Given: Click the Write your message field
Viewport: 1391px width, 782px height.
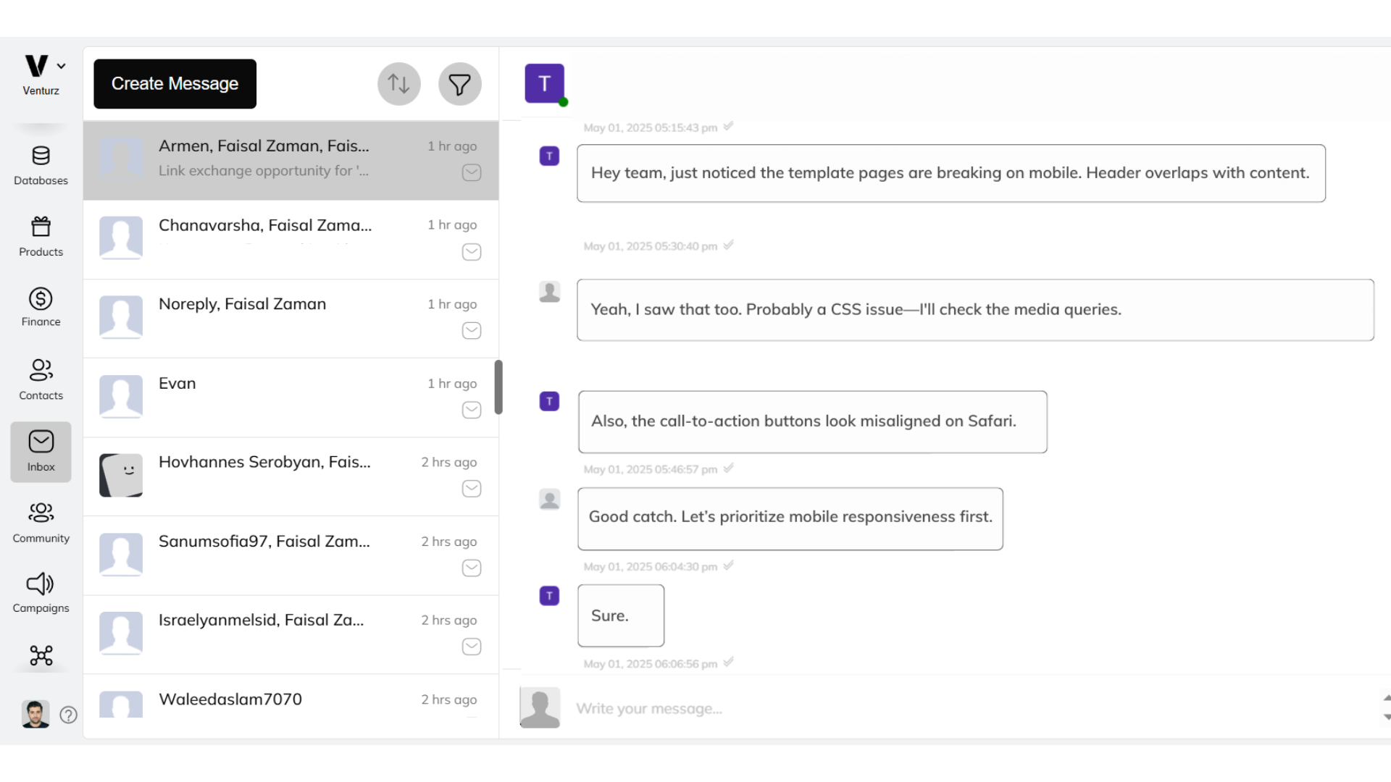Looking at the screenshot, I should [x=797, y=708].
